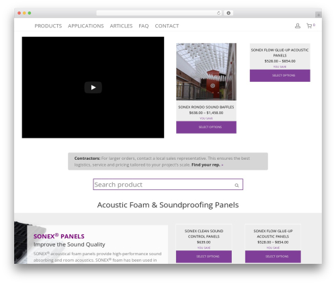The image size is (336, 284).
Task: Select options for bottom Sonex Flow Glue-Up card
Action: click(x=273, y=256)
